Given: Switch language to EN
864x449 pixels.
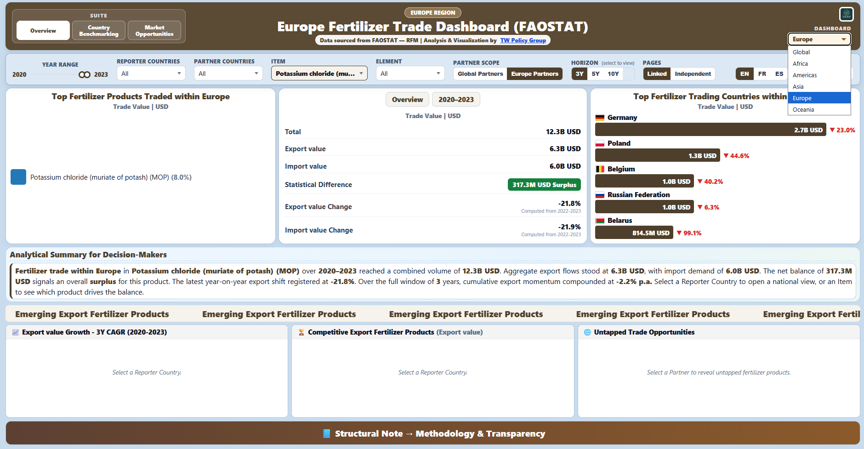Looking at the screenshot, I should [x=745, y=74].
